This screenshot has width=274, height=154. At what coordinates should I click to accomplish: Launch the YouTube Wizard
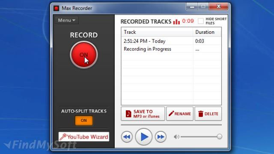coord(84,137)
